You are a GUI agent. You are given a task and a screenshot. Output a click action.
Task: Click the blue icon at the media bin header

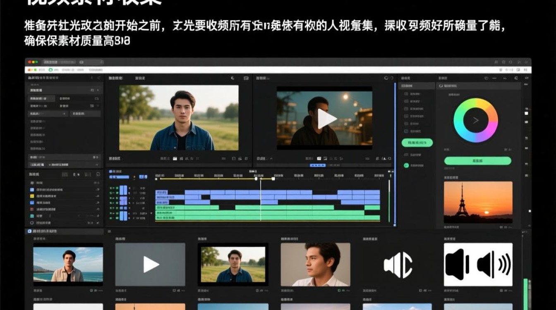29,231
